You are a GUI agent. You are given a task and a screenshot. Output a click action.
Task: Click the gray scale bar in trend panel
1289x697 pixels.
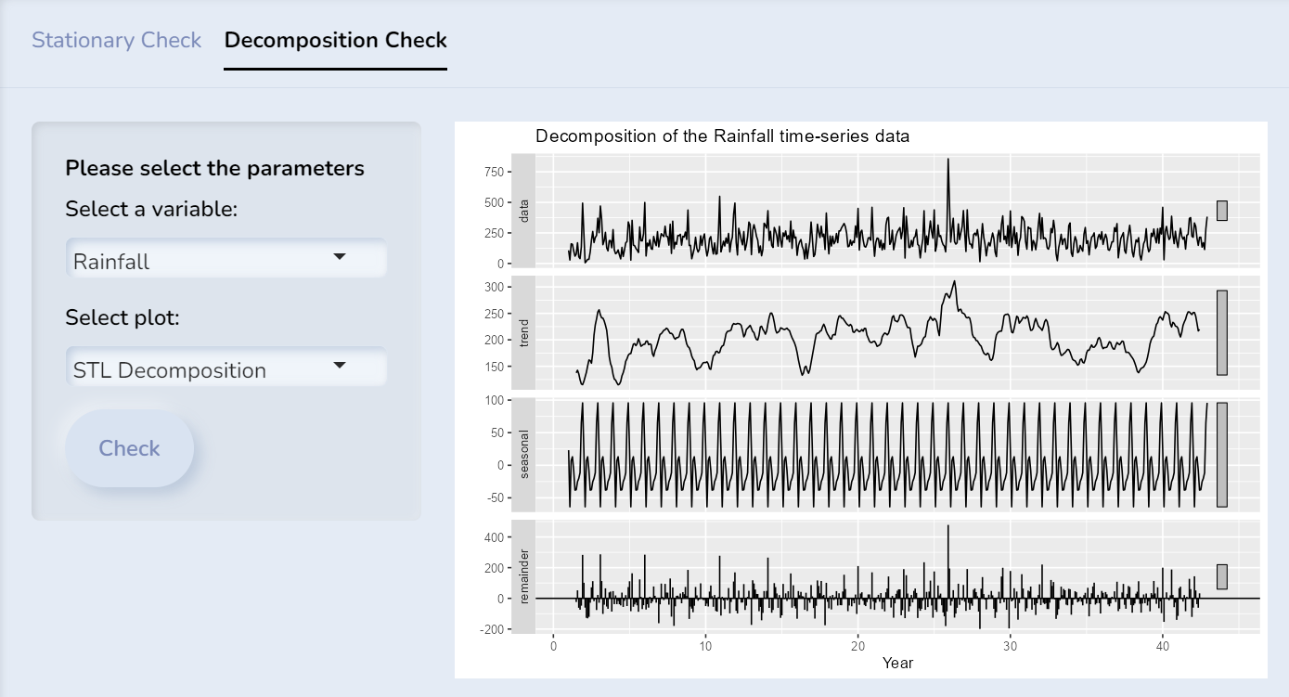click(x=1222, y=332)
